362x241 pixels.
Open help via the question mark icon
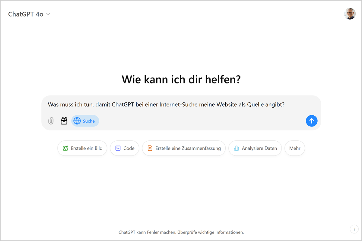pos(354,229)
